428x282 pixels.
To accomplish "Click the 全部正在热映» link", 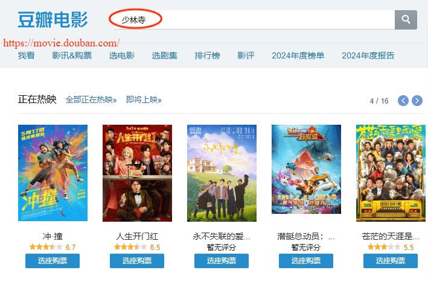I will pyautogui.click(x=91, y=99).
